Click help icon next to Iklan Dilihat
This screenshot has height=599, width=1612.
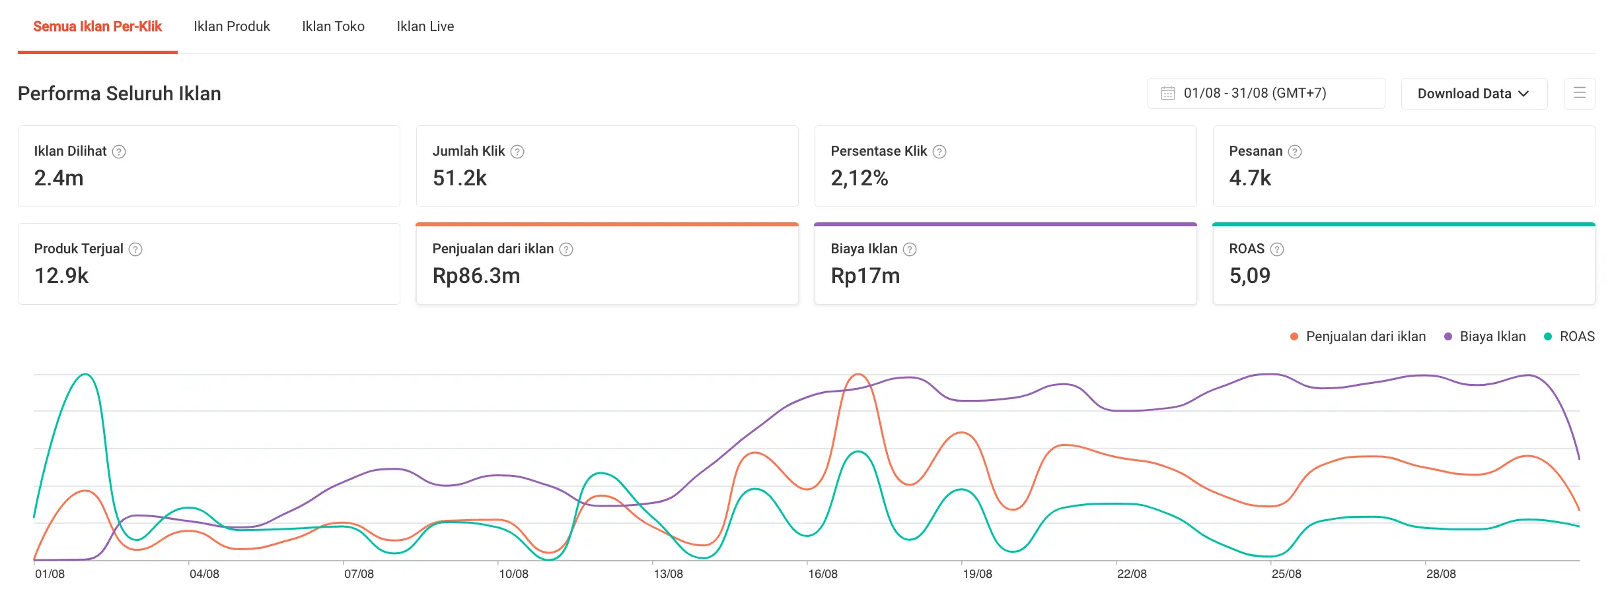119,152
